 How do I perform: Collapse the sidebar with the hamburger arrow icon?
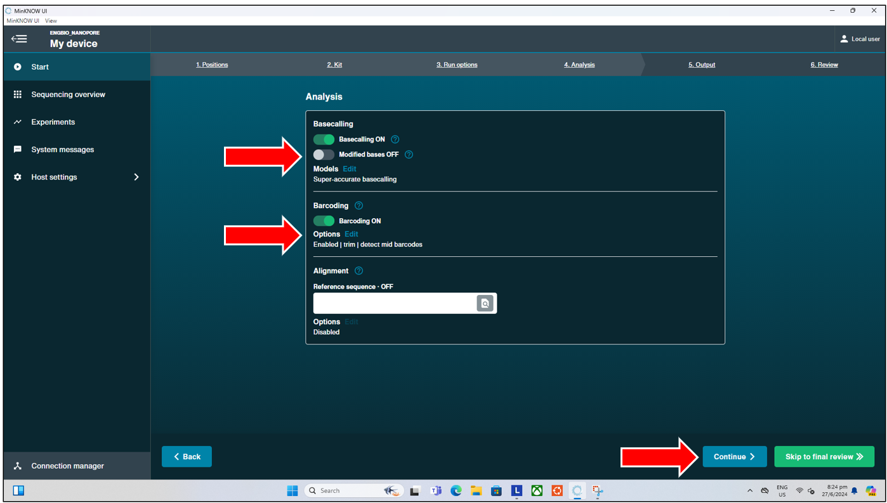coord(19,39)
